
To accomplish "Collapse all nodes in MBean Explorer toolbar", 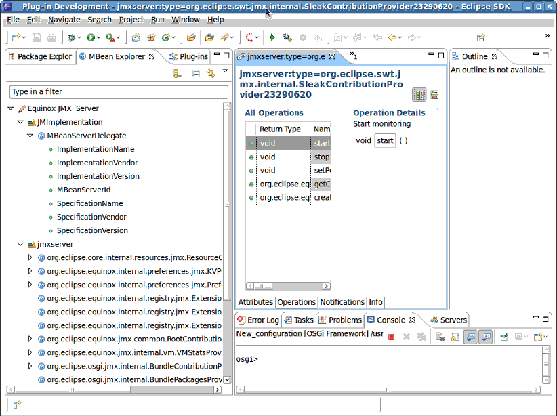I will click(196, 73).
